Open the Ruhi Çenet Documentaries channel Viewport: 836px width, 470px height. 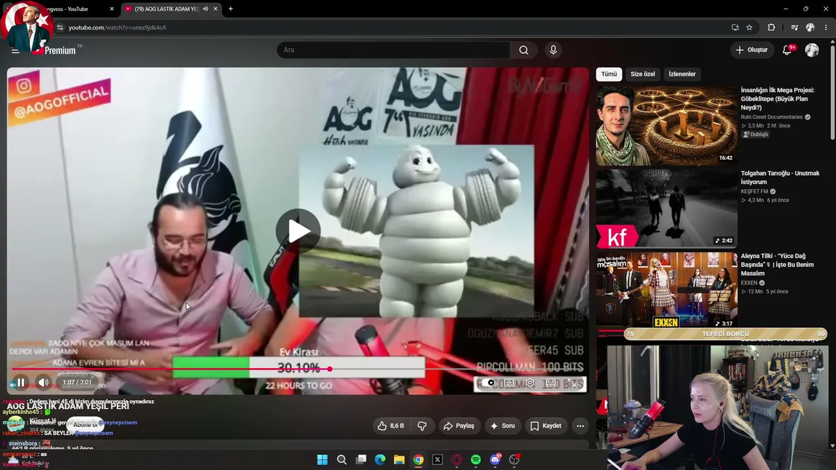[771, 117]
